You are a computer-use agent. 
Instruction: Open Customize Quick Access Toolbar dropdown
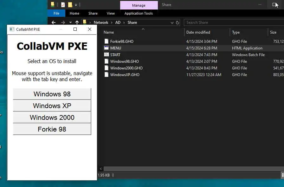pos(76,5)
